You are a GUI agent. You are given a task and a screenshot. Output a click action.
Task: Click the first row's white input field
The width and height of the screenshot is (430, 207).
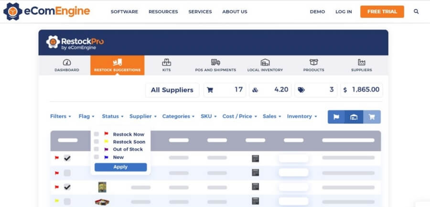(x=294, y=158)
